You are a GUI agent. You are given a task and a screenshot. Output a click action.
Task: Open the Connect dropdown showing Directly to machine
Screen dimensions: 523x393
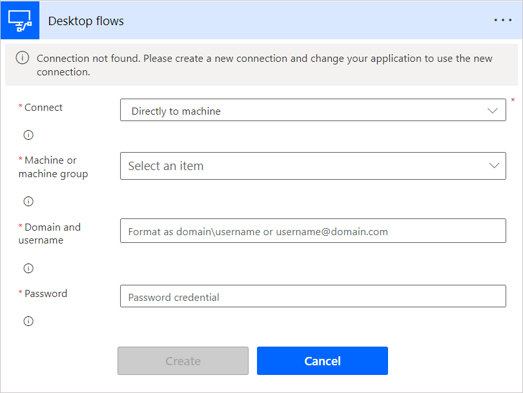(313, 110)
